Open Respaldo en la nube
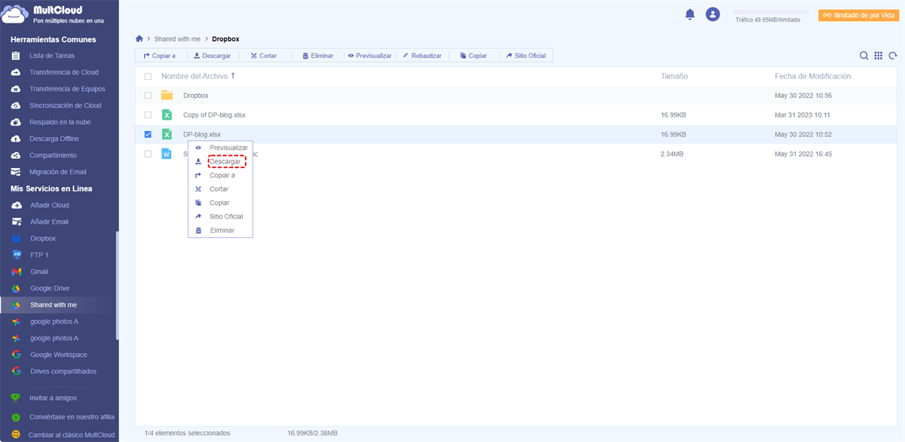This screenshot has width=905, height=442. click(x=60, y=122)
